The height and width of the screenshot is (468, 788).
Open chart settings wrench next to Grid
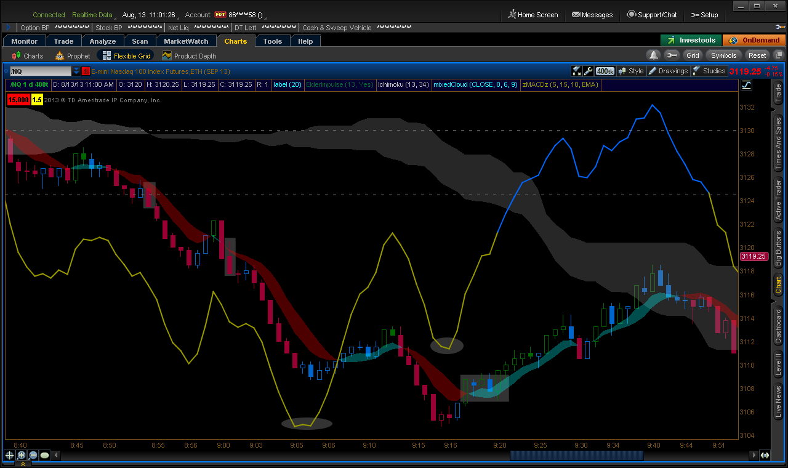pos(672,55)
